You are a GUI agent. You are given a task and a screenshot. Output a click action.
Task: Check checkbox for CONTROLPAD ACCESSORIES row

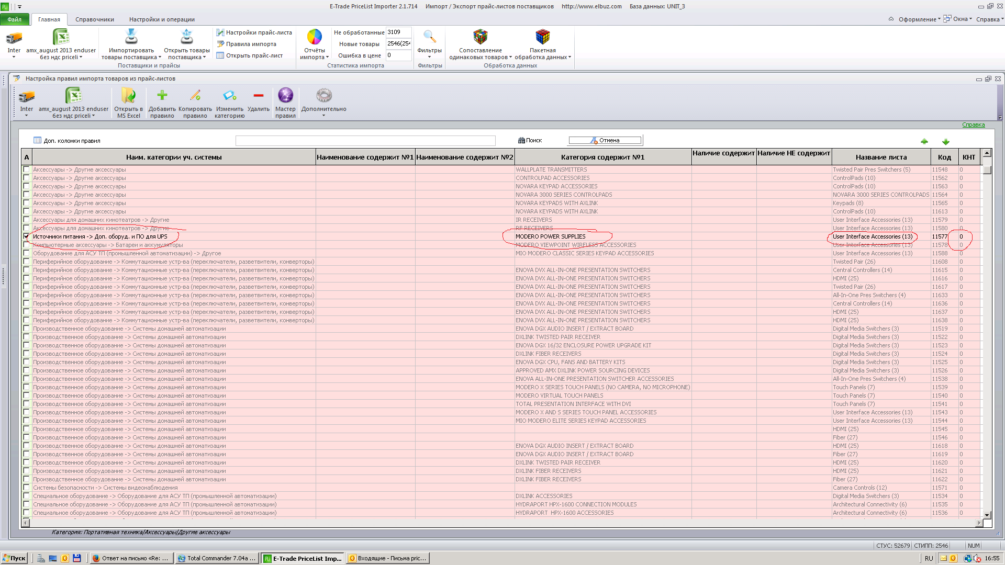click(x=26, y=178)
